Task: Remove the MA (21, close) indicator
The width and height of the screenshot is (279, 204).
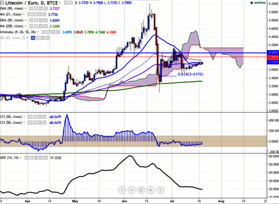Action: [44, 14]
